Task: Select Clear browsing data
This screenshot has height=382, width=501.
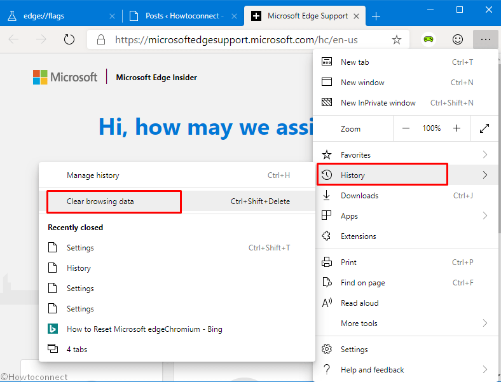Action: 177,201
